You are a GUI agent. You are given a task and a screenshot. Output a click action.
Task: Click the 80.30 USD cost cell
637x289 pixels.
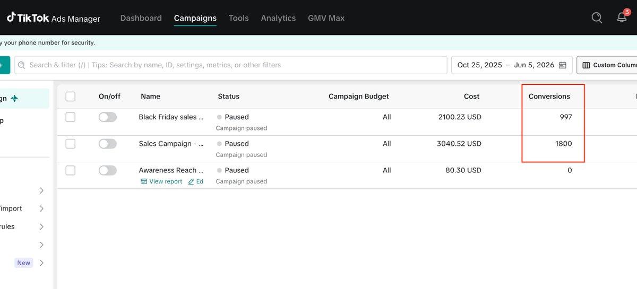463,170
